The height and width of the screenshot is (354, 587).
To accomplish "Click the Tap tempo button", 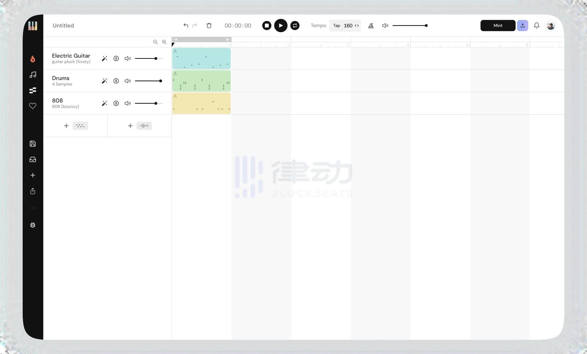I will [x=337, y=25].
